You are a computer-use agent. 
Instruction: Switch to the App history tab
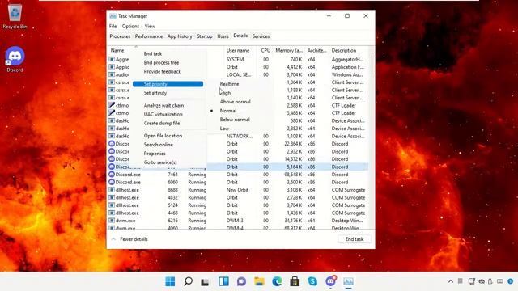coord(180,36)
